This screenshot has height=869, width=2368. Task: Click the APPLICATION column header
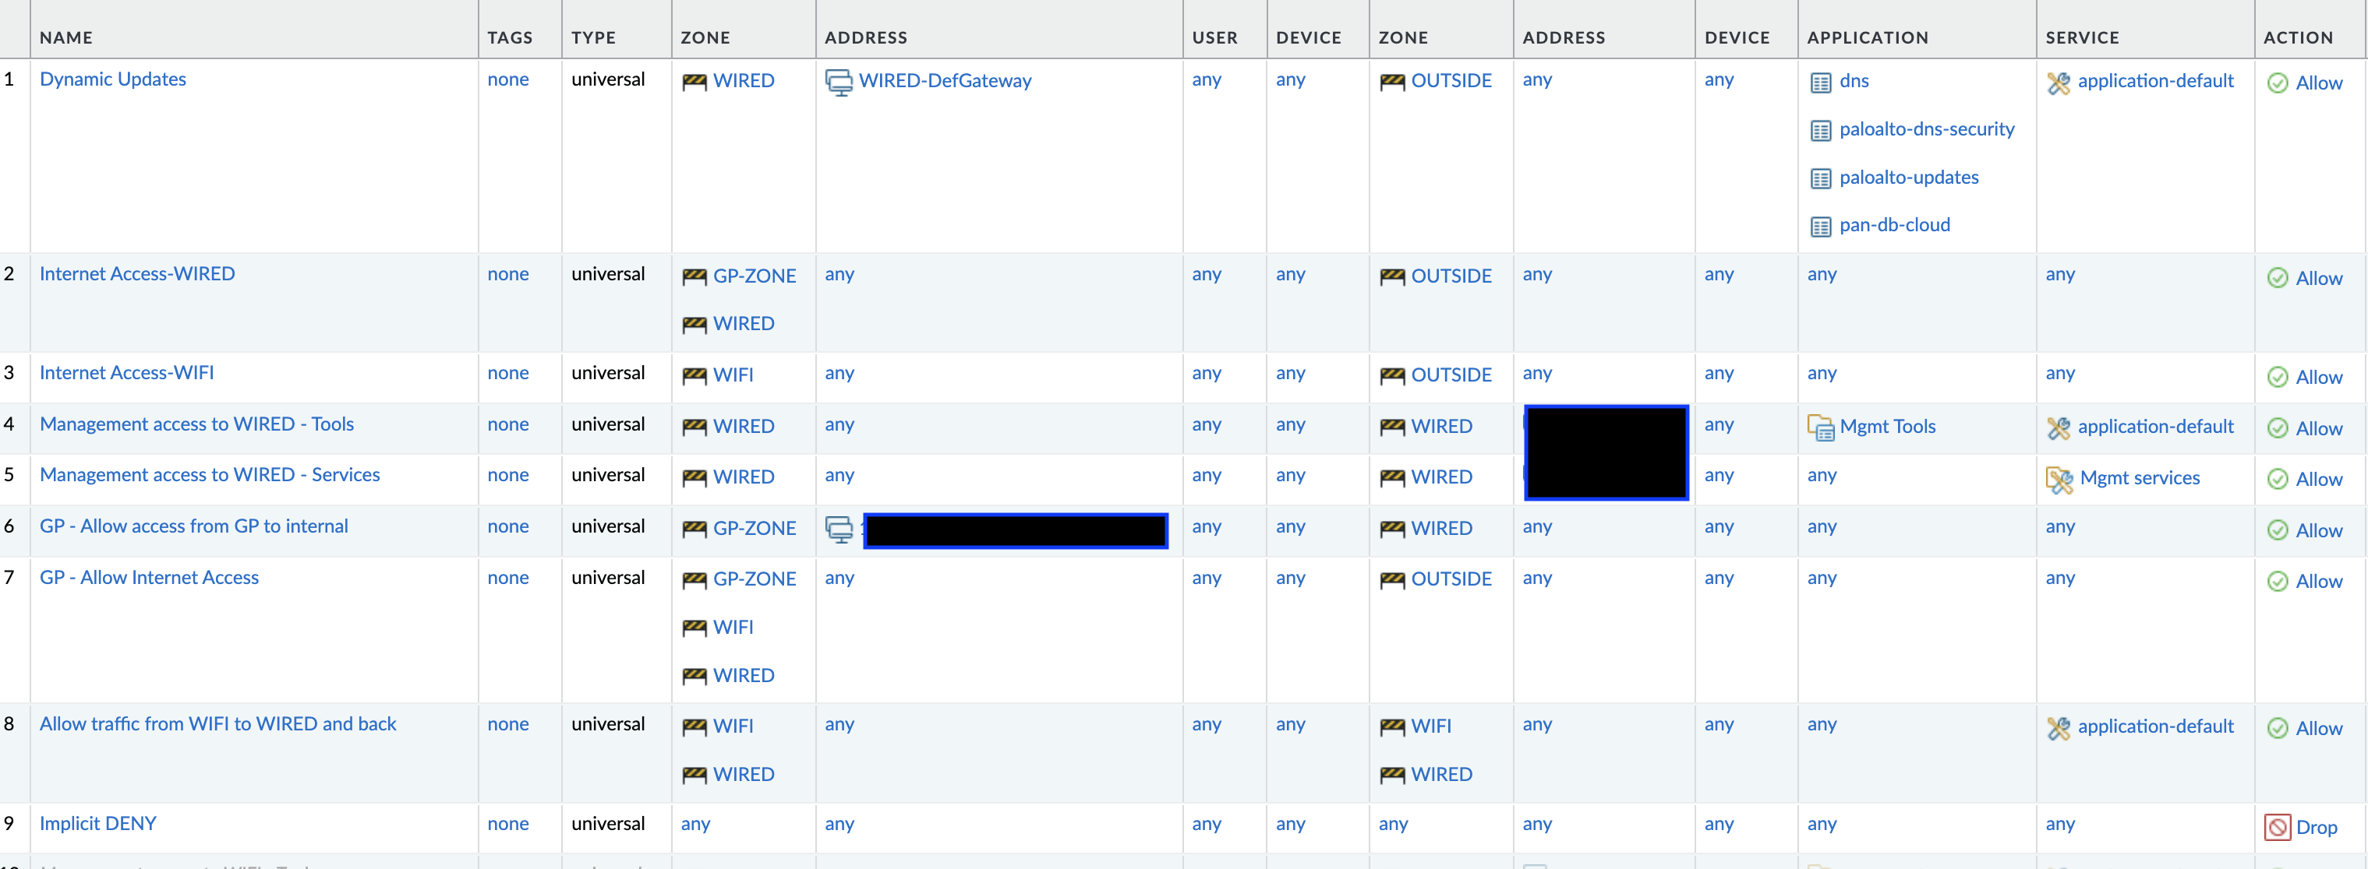pyautogui.click(x=1867, y=37)
